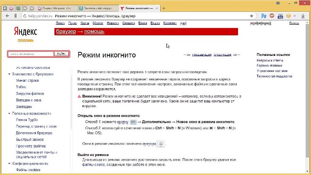Bookmark page with the star icon
Screen dimensions: 311x175
pyautogui.click(x=251, y=16)
